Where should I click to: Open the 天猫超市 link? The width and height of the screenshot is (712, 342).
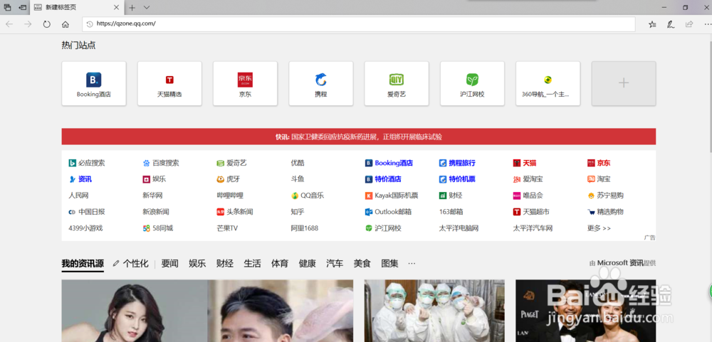pos(531,212)
